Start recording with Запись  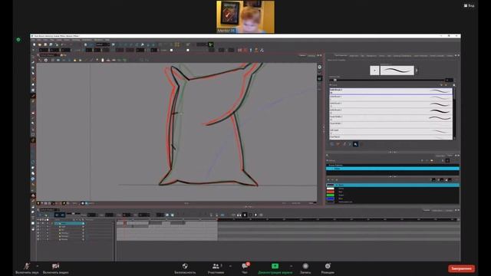coord(305,268)
